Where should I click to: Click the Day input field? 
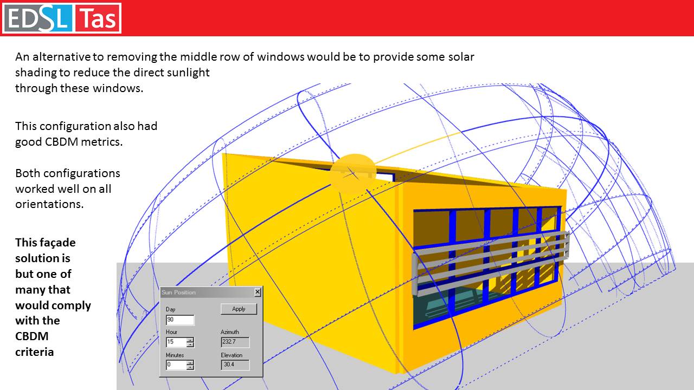point(180,320)
